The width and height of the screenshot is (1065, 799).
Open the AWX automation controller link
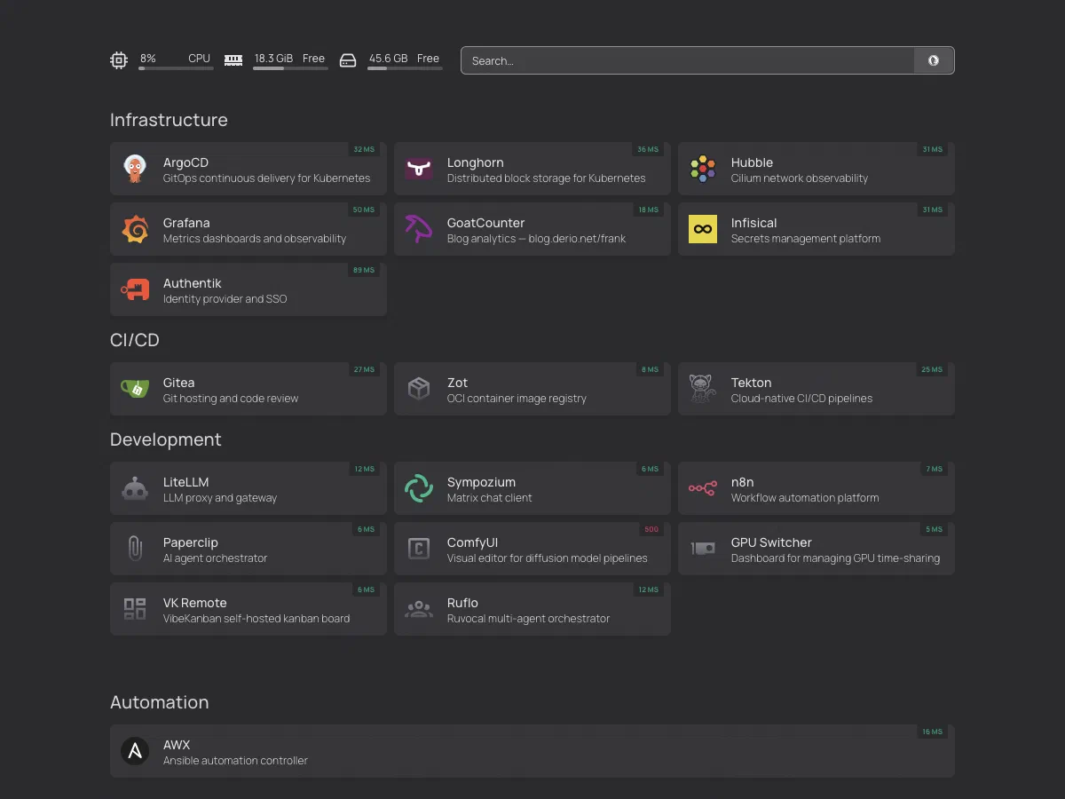tap(532, 751)
